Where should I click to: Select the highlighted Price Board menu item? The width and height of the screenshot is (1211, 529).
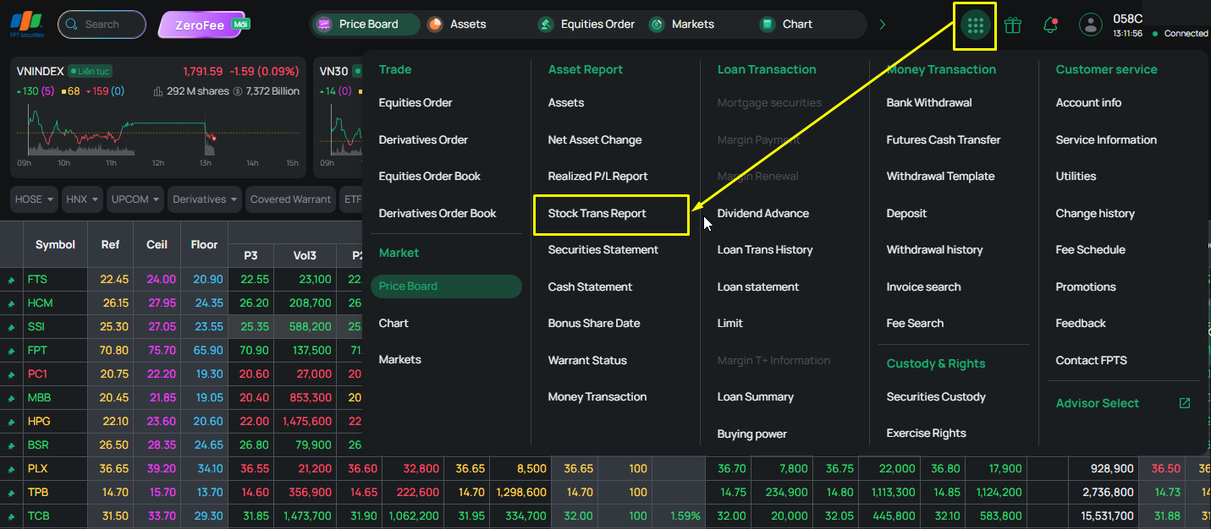(x=446, y=286)
